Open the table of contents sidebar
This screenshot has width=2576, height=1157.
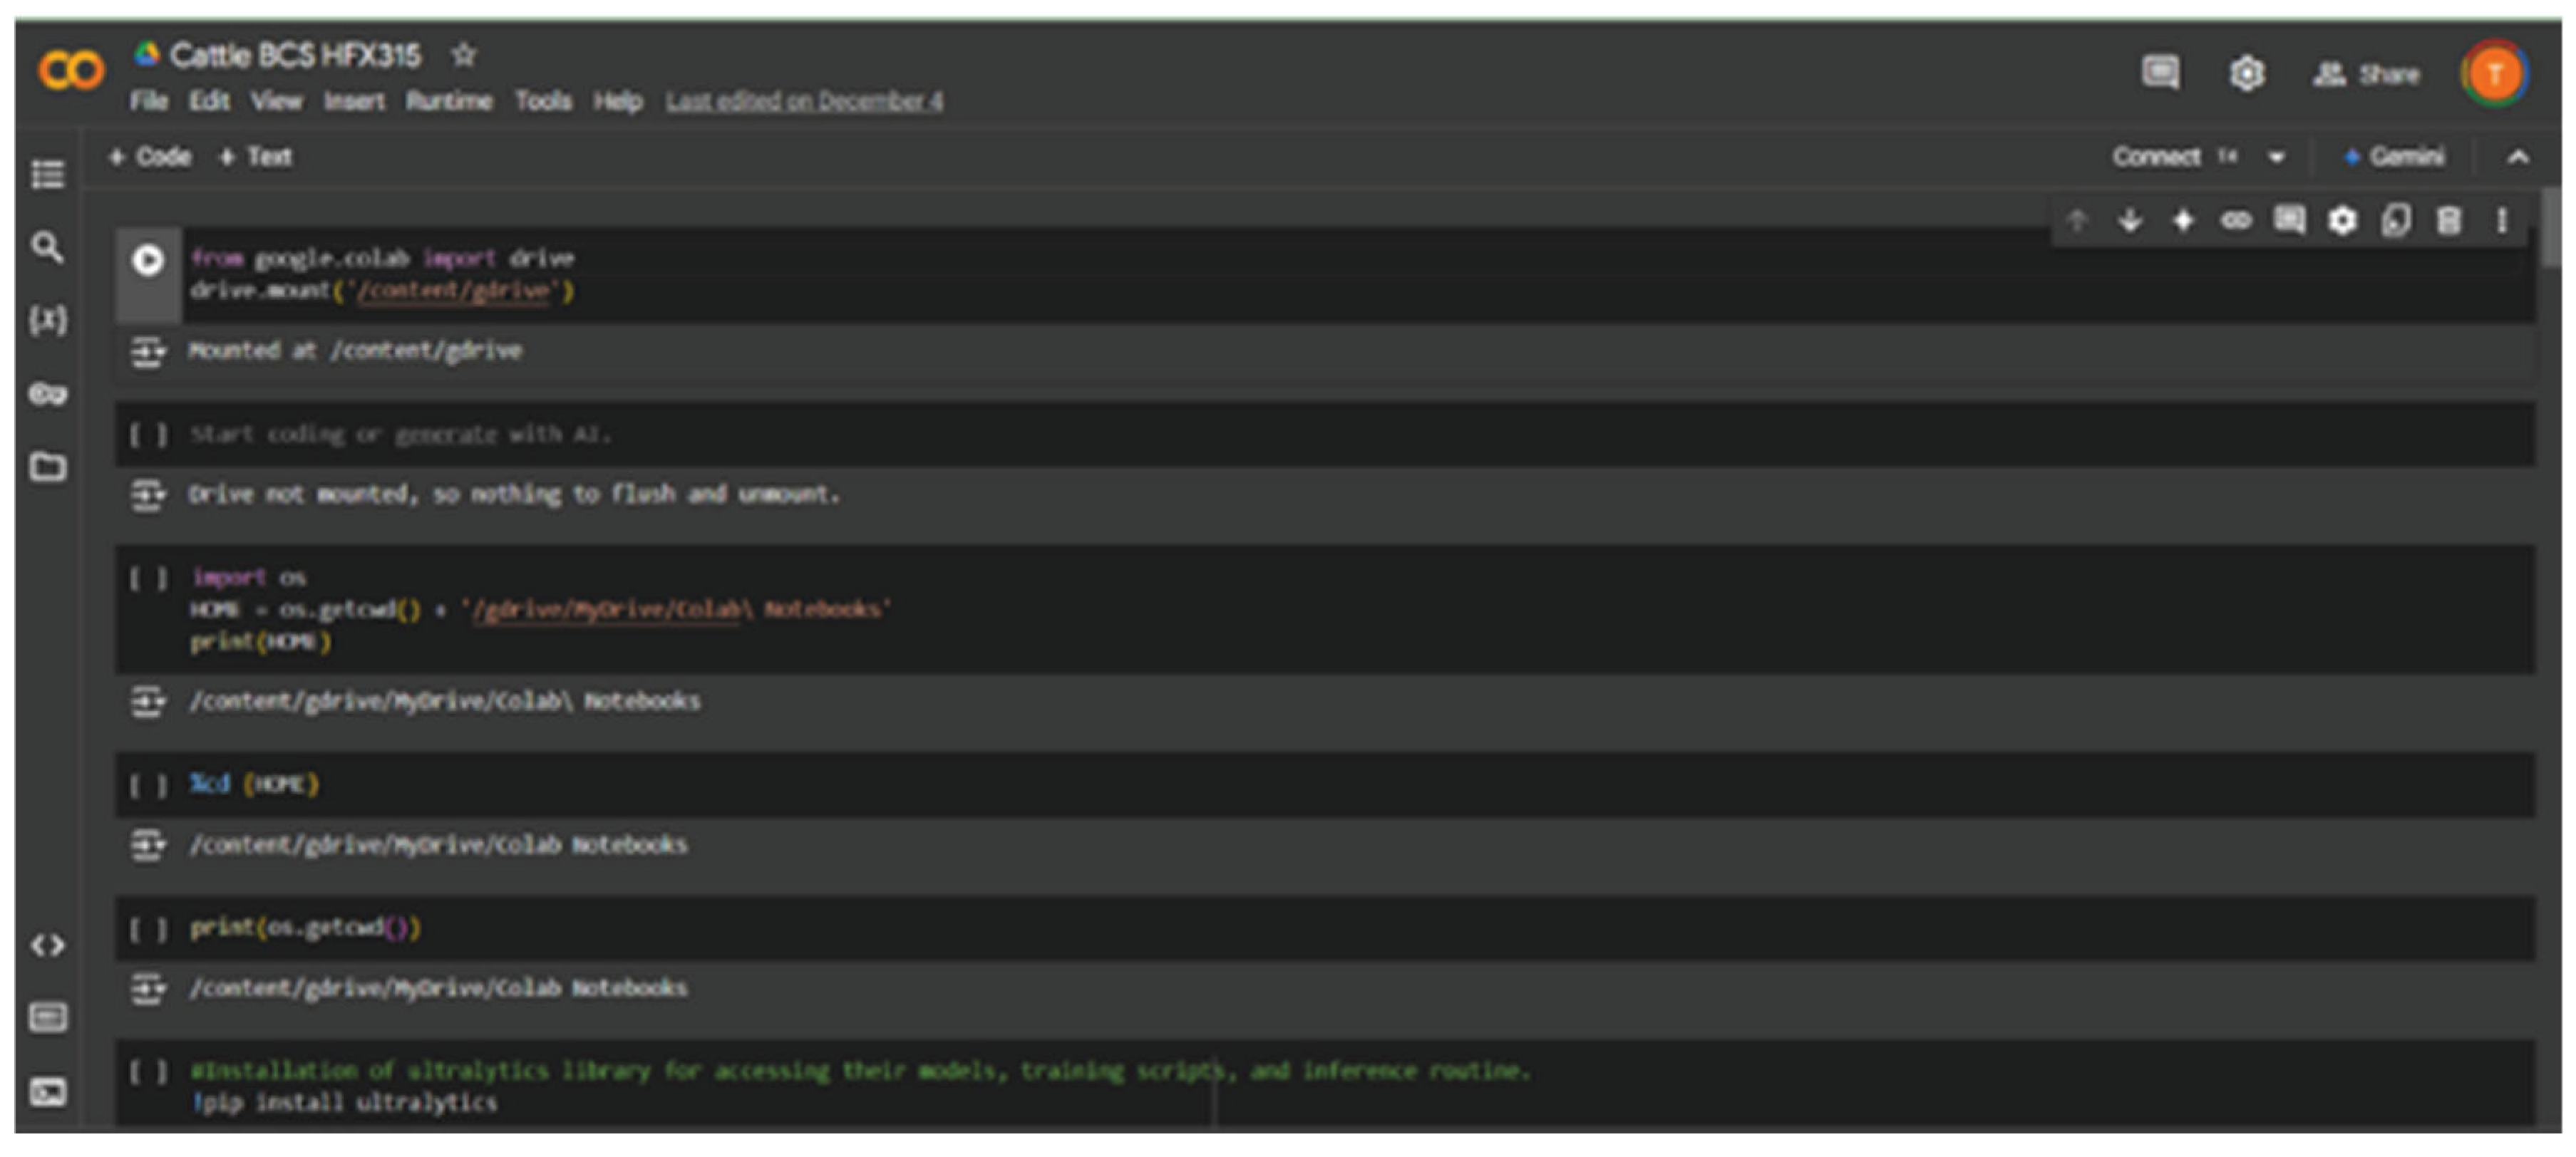pos(47,175)
